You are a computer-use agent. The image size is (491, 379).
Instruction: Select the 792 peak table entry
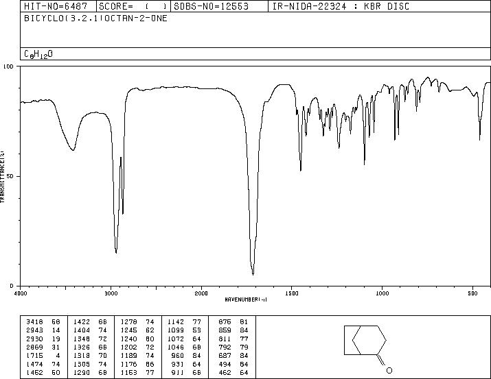pos(233,347)
